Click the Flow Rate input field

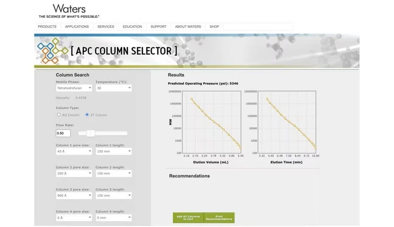pyautogui.click(x=63, y=133)
